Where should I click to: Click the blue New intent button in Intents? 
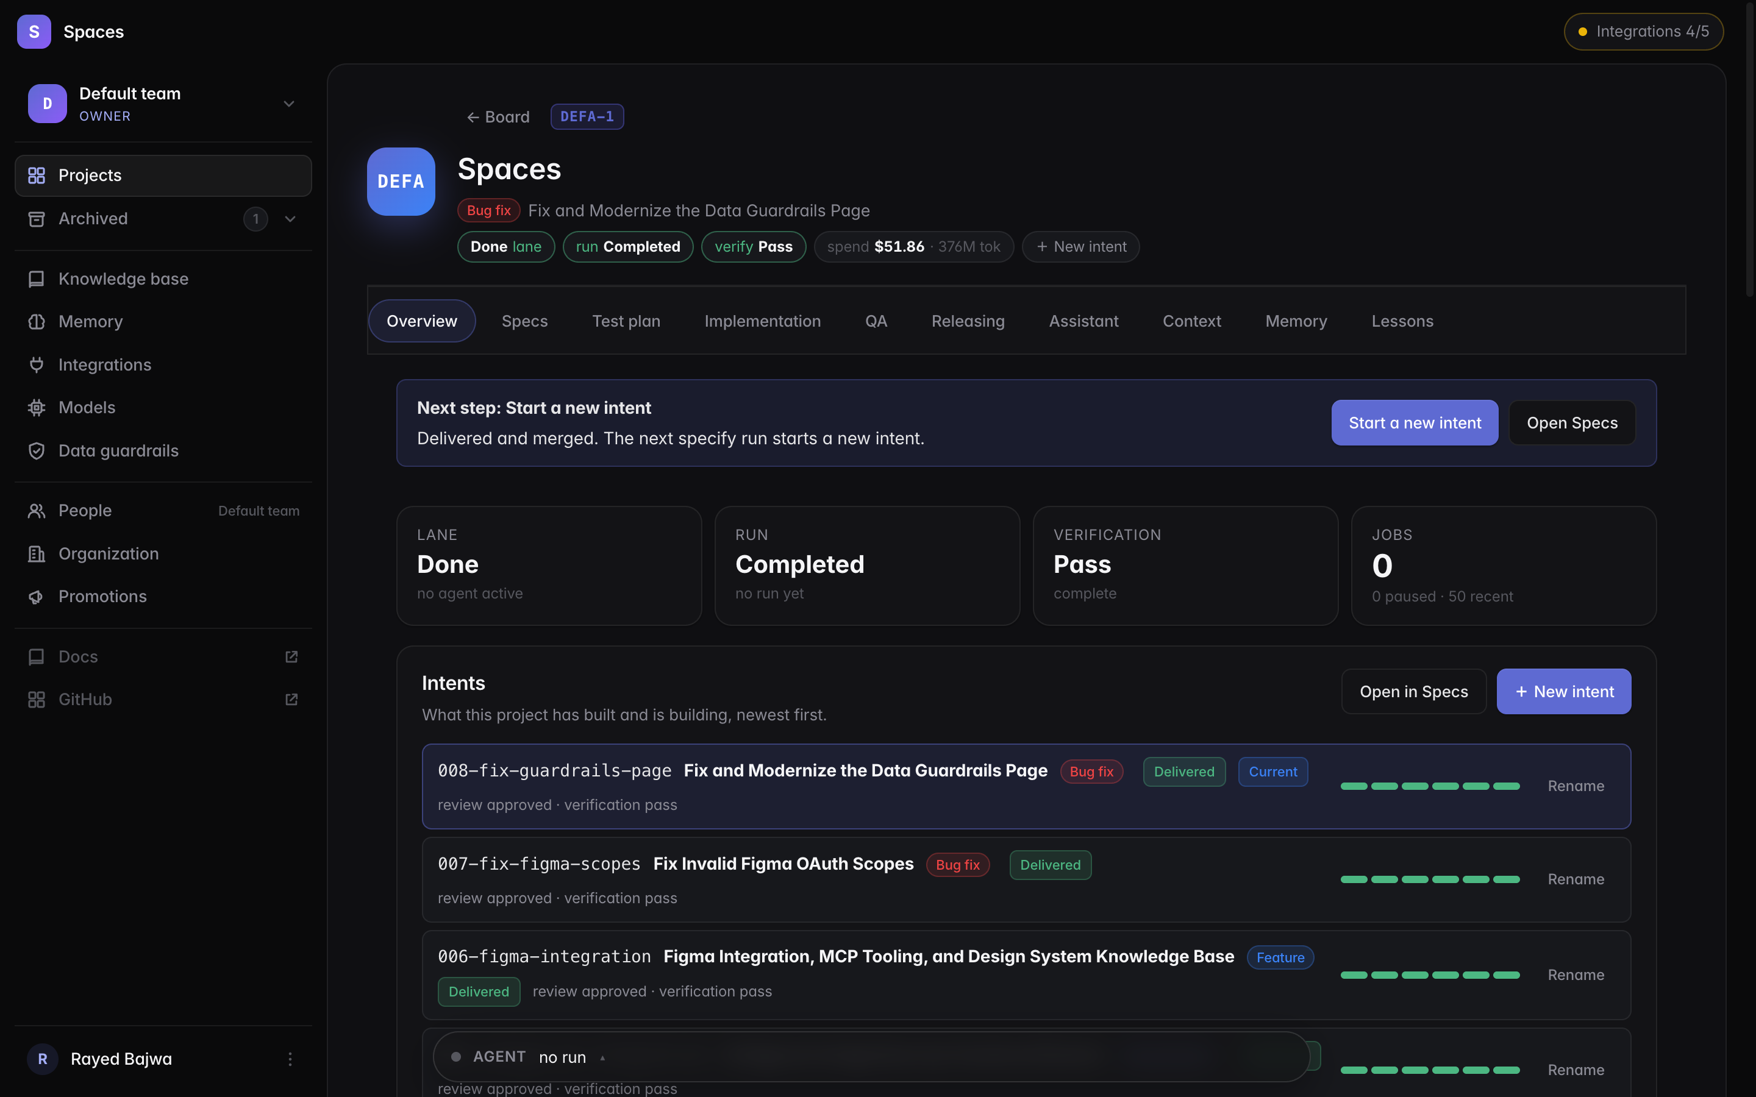1564,692
